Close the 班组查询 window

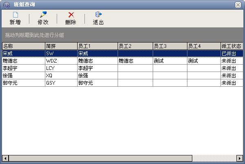pyautogui.click(x=238, y=4)
